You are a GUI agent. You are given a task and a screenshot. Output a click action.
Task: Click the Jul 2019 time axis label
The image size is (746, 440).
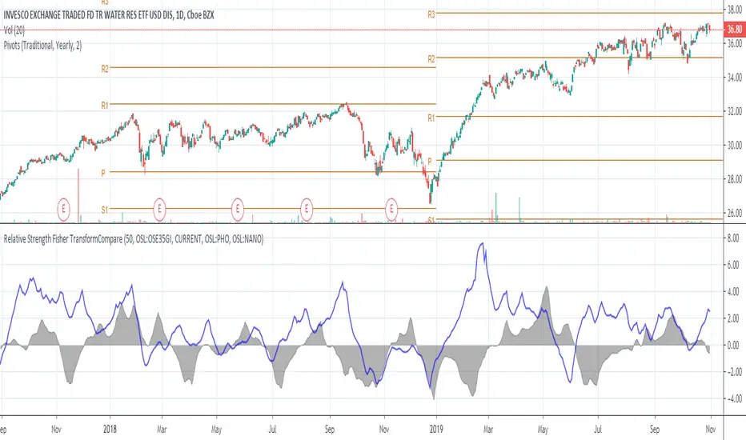[598, 429]
